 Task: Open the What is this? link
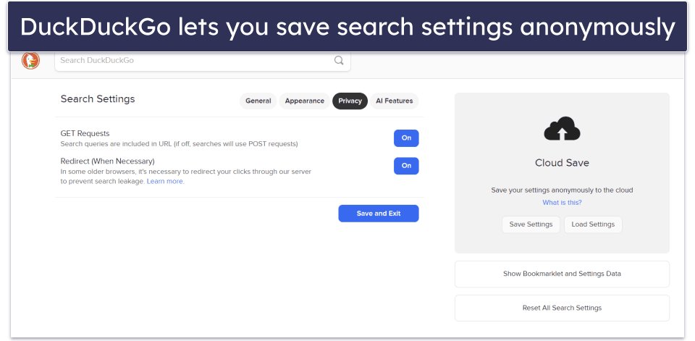point(562,203)
